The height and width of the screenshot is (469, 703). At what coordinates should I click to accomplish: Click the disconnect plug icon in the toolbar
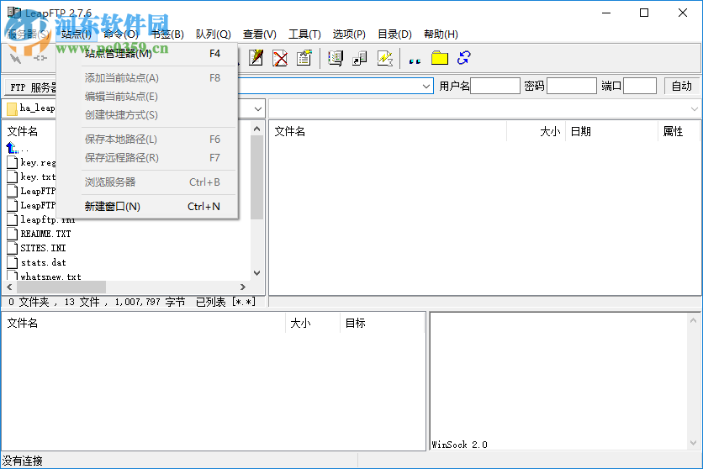tap(40, 58)
